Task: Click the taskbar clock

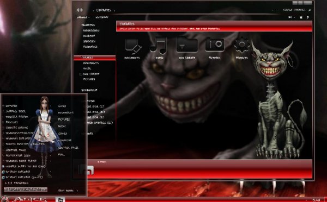Action: [316, 200]
